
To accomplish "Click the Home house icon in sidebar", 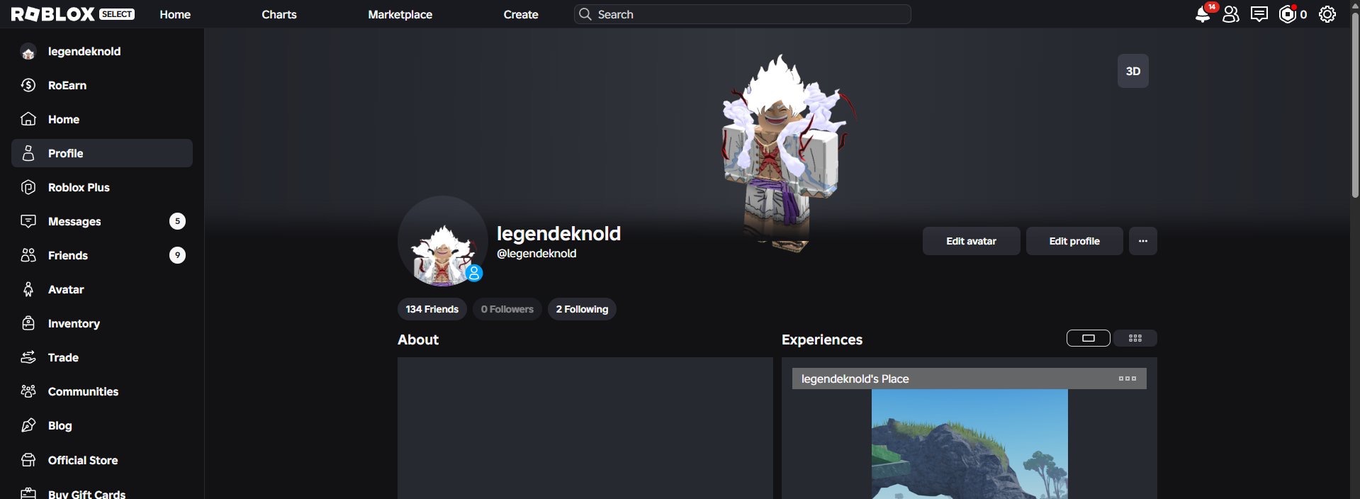I will point(28,119).
